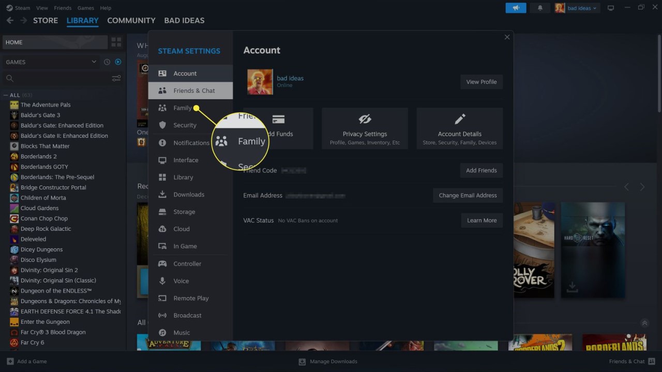This screenshot has width=662, height=372.
Task: Click the Controller gamepad icon
Action: [162, 263]
